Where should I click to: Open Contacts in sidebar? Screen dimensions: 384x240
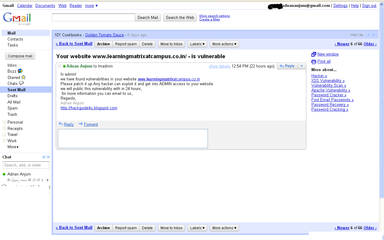coord(15,39)
